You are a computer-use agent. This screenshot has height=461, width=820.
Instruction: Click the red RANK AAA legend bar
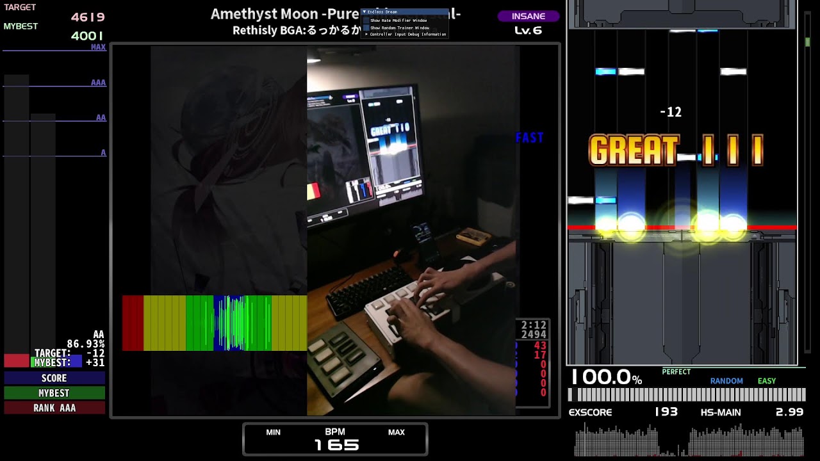pyautogui.click(x=54, y=408)
